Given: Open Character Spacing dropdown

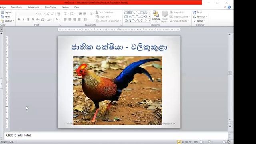Looking at the screenshot, I should pyautogui.click(x=43, y=20).
